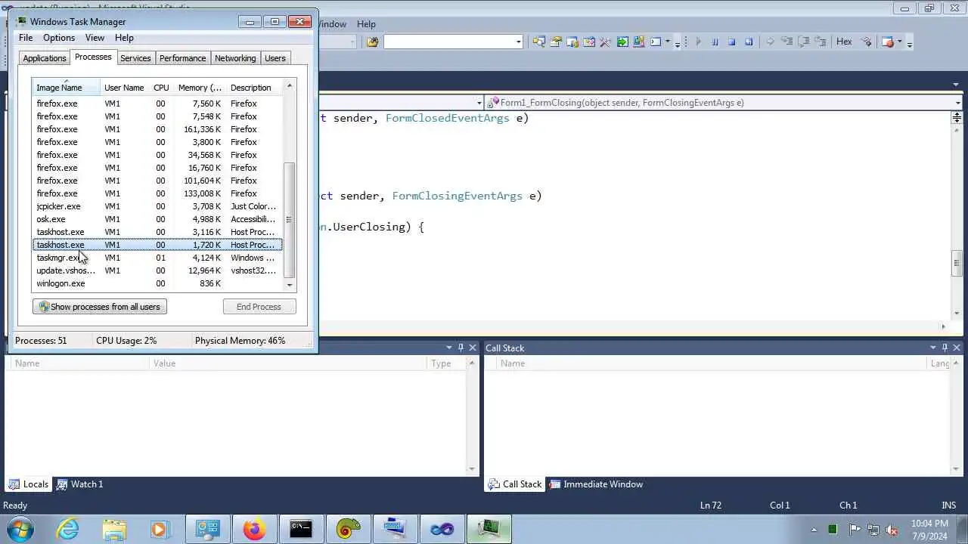The image size is (968, 544).
Task: Open Windows Explorer folder on taskbar
Action: 114,529
